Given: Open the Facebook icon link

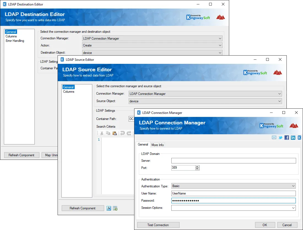Looking at the screenshot, I should click(287, 137).
